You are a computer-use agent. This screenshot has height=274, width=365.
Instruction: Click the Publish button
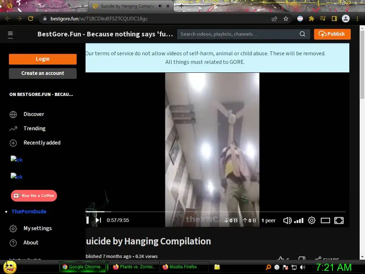[332, 34]
